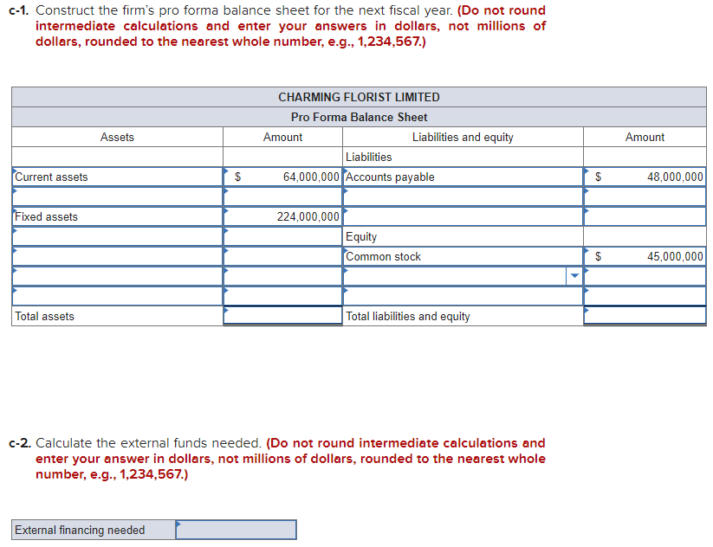Click the Pro Forma Balance Sheet heading
The height and width of the screenshot is (547, 713).
(x=360, y=117)
